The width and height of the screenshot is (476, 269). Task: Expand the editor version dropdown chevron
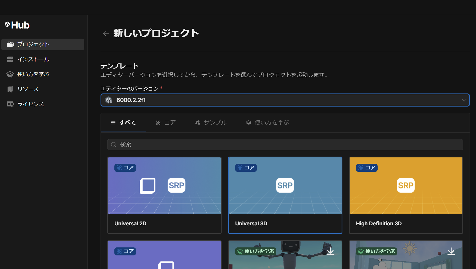pos(464,100)
